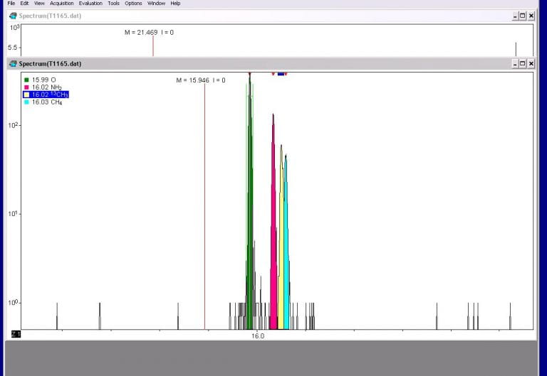The height and width of the screenshot is (376, 547).
Task: Click the green 15.99 O legend swatch
Action: point(26,80)
